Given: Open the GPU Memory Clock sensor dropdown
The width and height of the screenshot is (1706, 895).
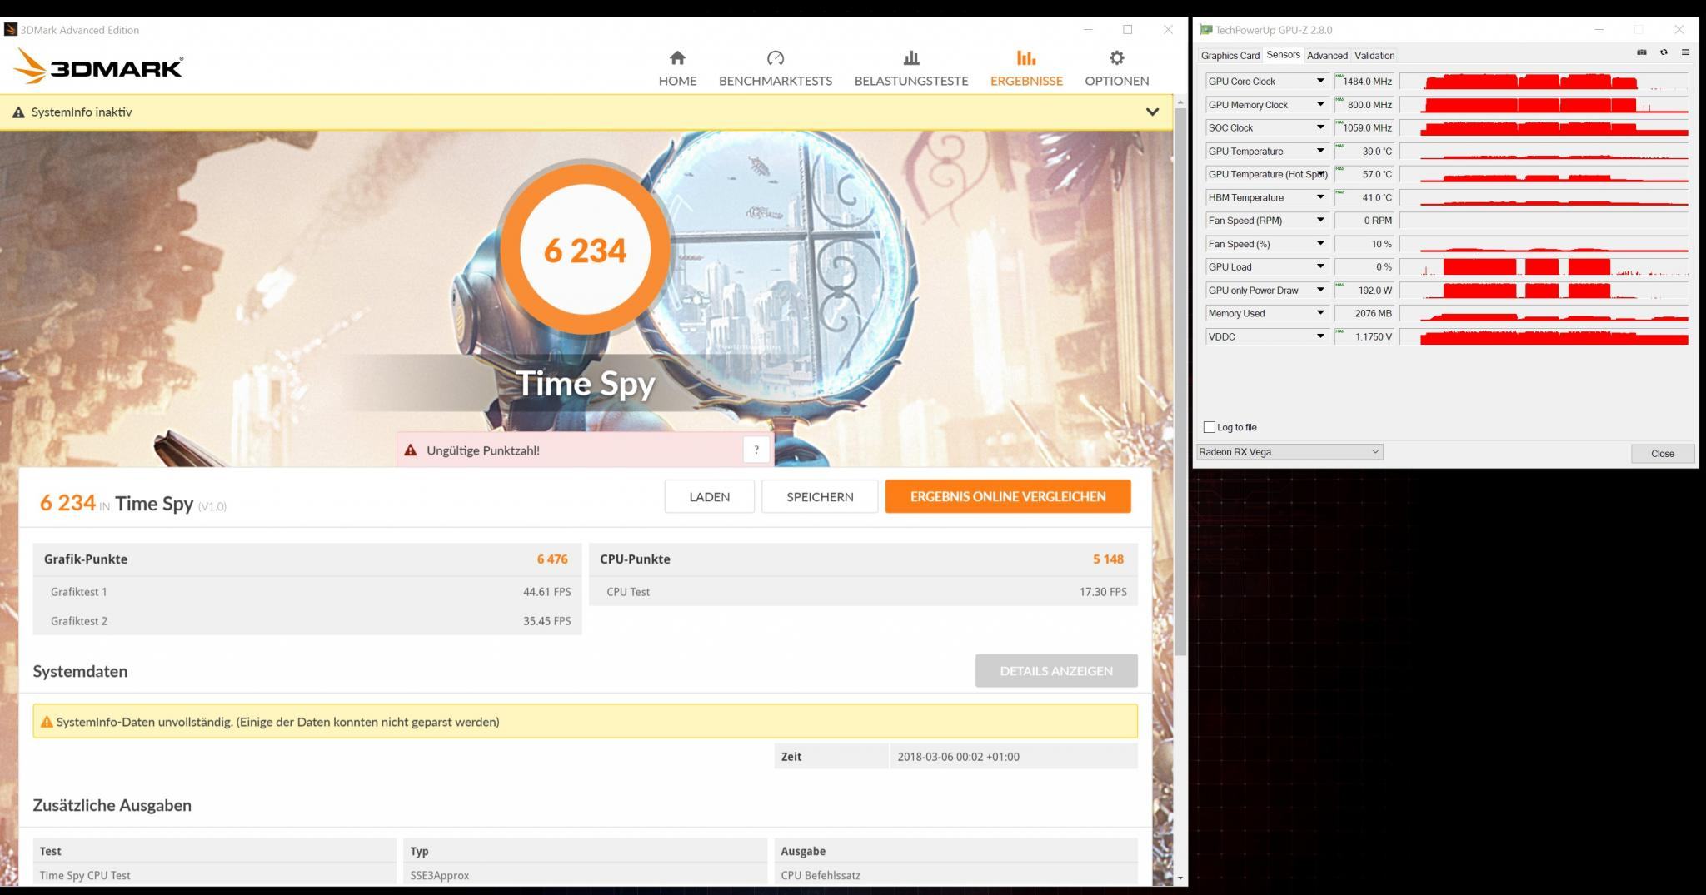Looking at the screenshot, I should tap(1320, 104).
